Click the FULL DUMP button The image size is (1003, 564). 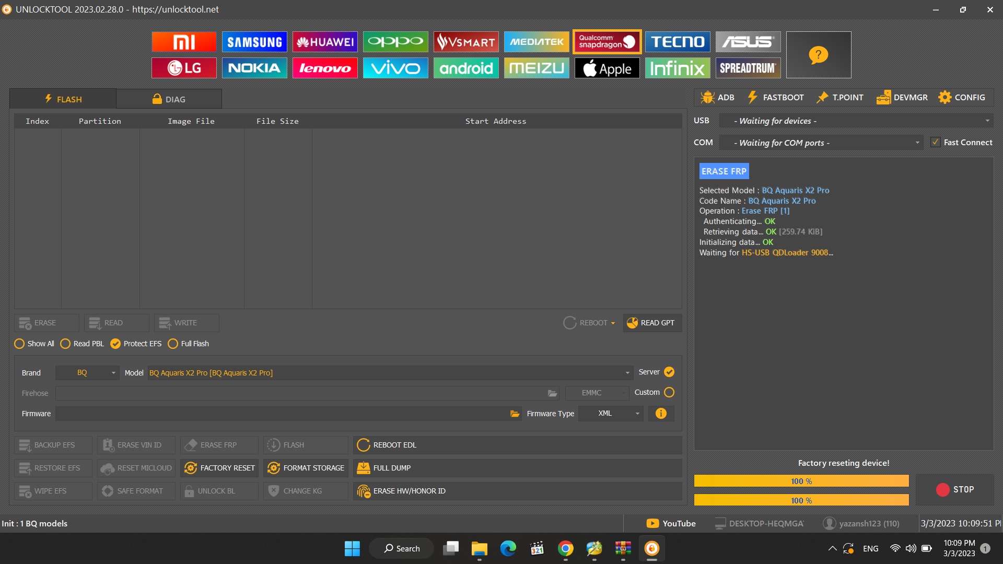517,468
